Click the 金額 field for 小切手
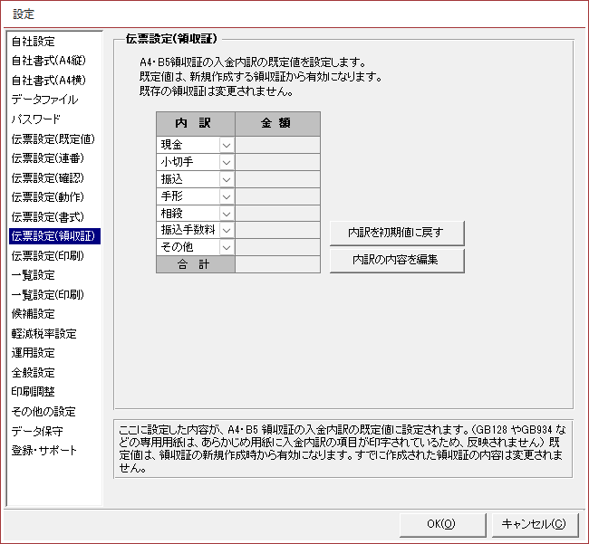The height and width of the screenshot is (544, 589). [277, 162]
